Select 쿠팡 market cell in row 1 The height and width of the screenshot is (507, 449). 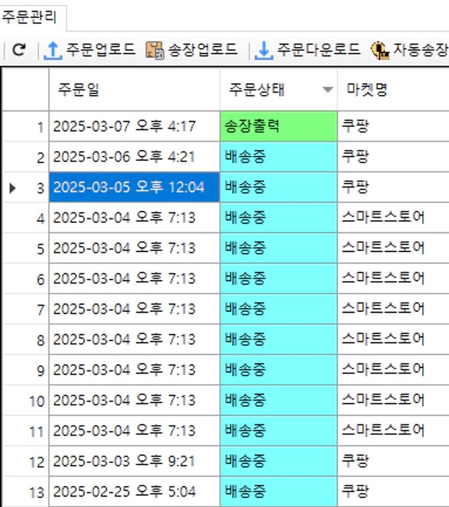coord(393,126)
